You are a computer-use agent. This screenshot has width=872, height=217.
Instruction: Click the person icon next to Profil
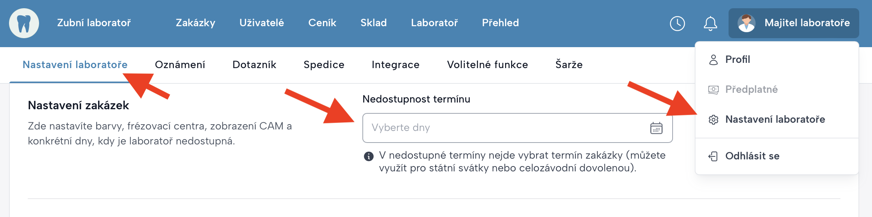713,60
